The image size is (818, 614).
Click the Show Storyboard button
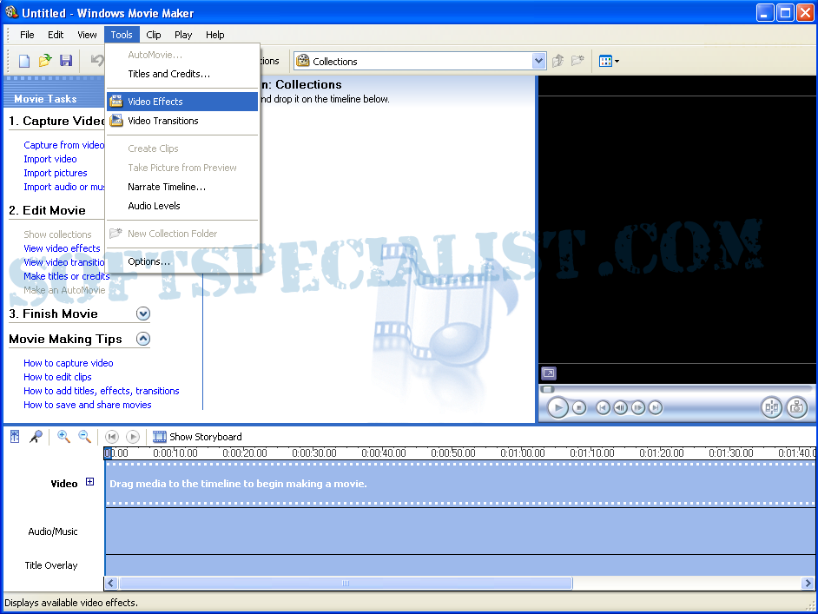point(198,437)
